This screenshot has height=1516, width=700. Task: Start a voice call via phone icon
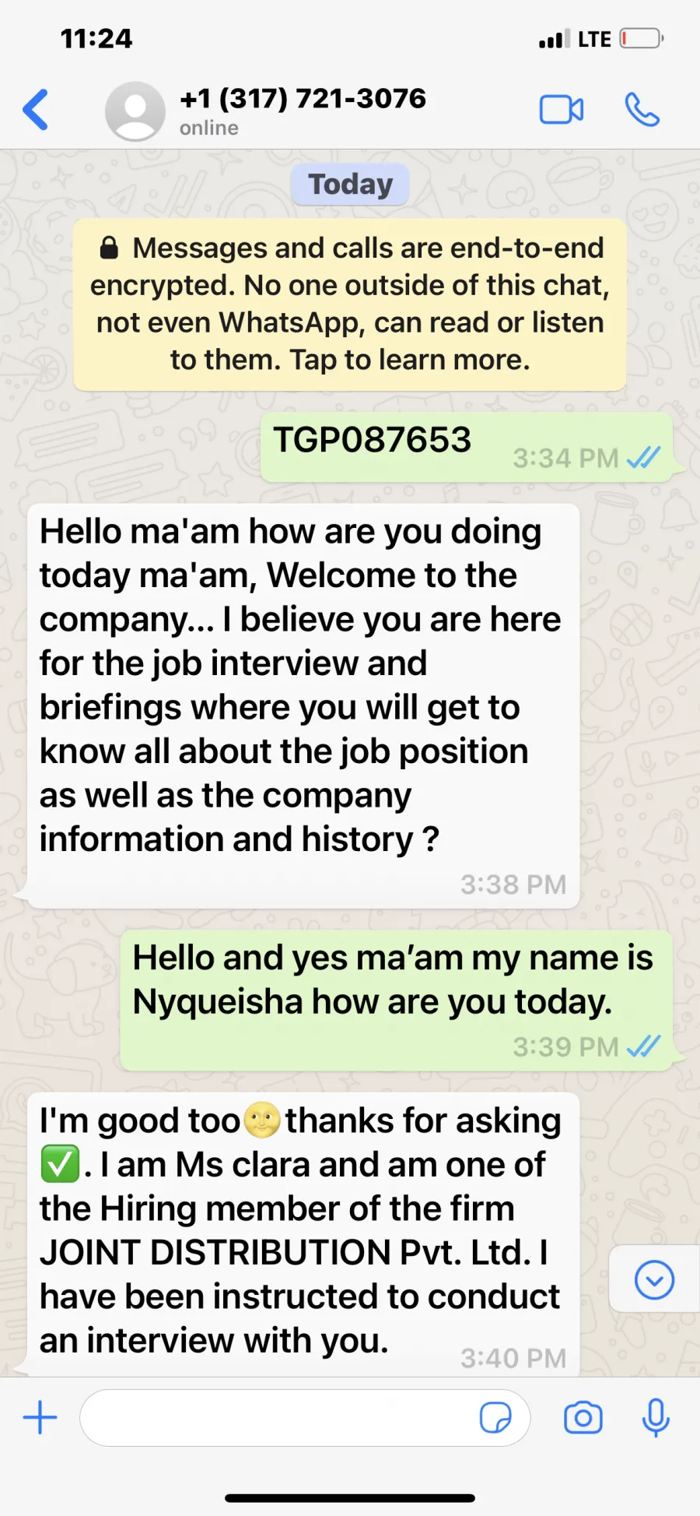point(642,110)
